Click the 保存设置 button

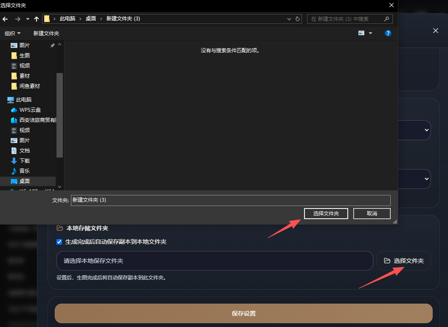(x=243, y=313)
